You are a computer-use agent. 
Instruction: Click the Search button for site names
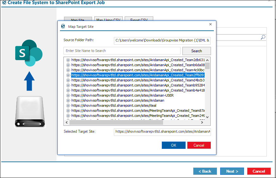196,51
